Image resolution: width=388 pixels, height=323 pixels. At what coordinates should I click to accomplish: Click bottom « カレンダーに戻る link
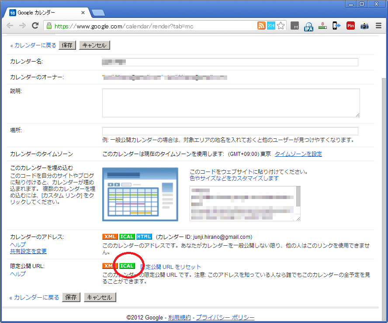(35, 297)
